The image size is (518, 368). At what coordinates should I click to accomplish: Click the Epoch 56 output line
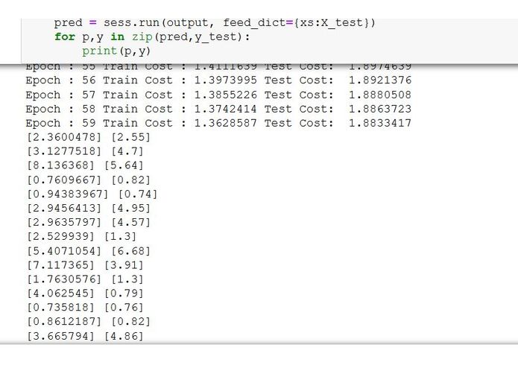218,80
